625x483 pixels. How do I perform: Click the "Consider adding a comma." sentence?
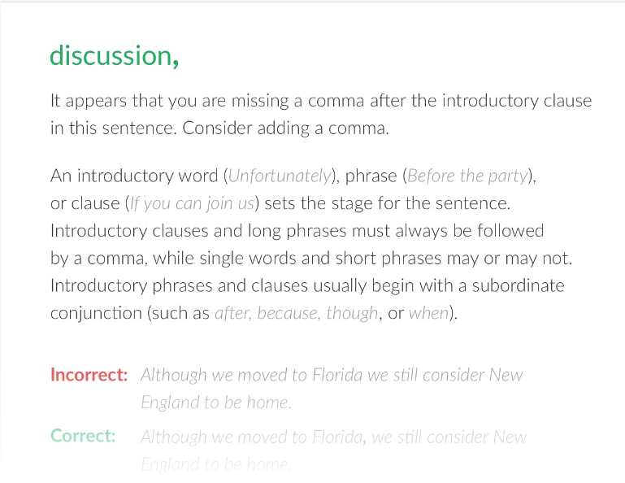[285, 128]
